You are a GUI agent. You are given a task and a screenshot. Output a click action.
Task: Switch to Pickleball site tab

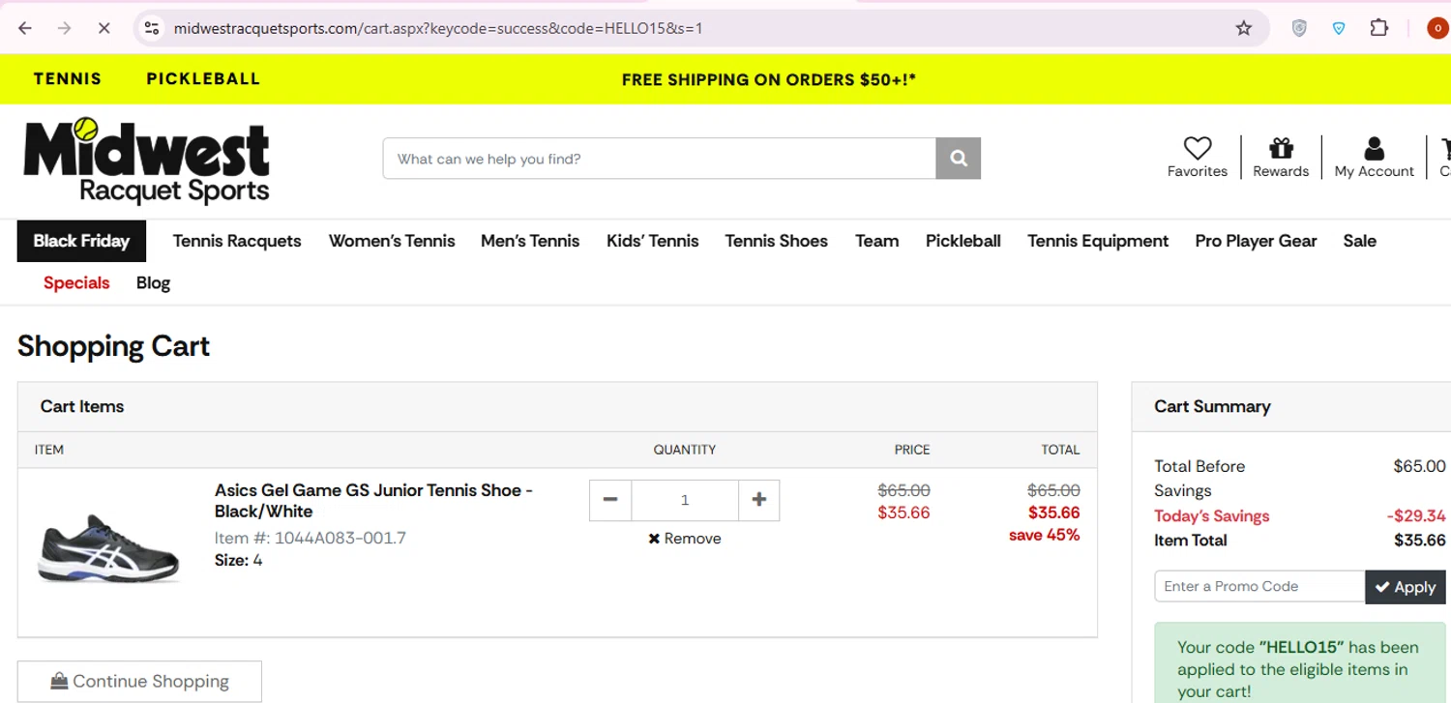(203, 79)
